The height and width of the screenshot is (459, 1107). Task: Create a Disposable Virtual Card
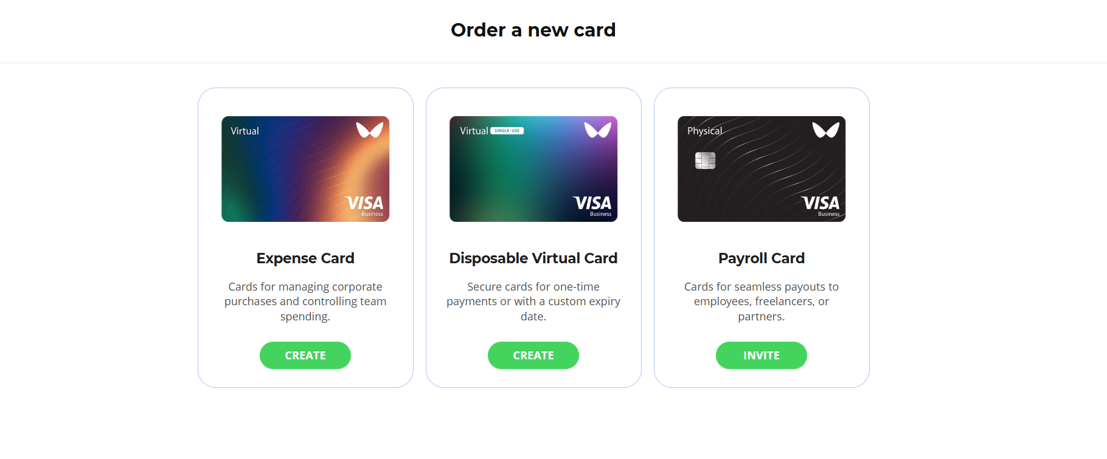point(533,356)
